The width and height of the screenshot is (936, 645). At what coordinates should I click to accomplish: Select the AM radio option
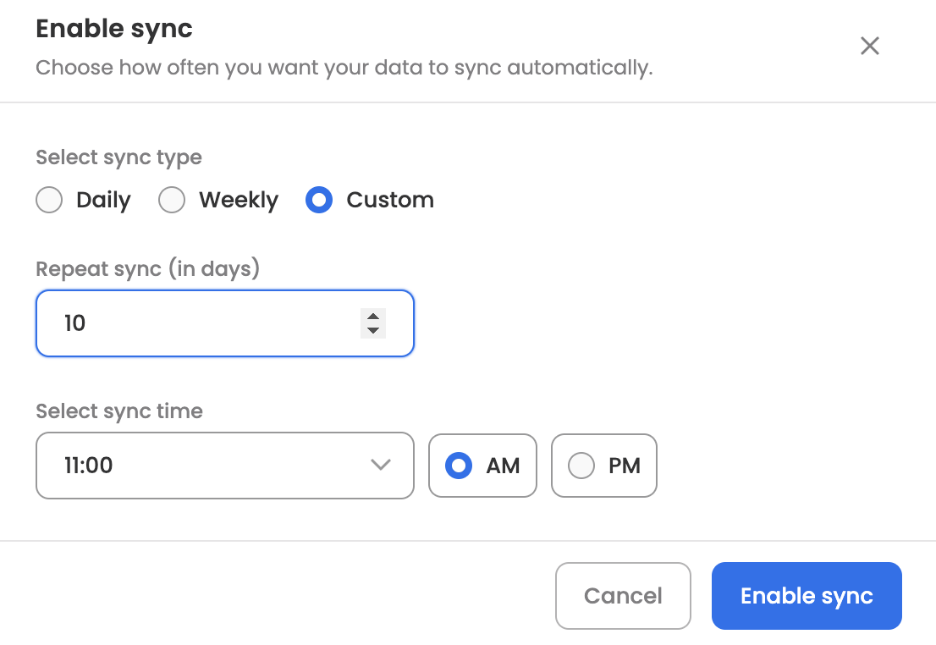click(x=459, y=466)
